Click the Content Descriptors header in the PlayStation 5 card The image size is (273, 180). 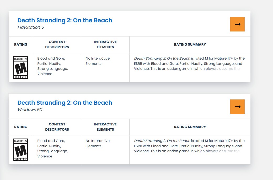pyautogui.click(x=57, y=45)
